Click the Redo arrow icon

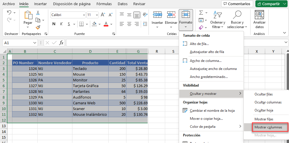pyautogui.click(x=9, y=20)
